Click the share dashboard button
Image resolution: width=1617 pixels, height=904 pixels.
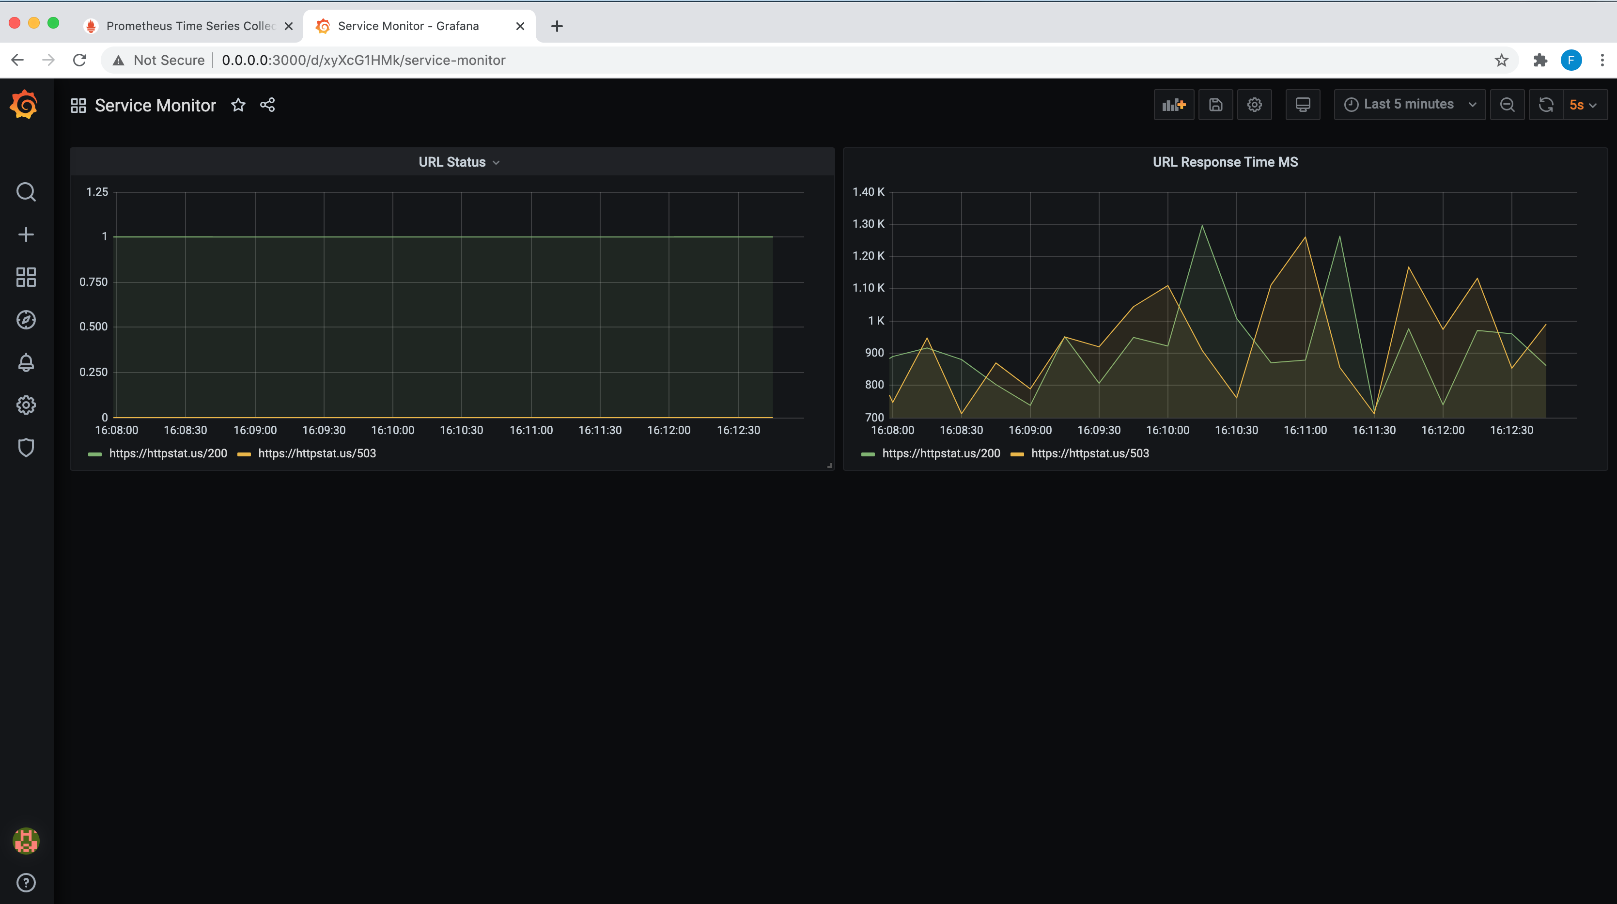tap(267, 105)
